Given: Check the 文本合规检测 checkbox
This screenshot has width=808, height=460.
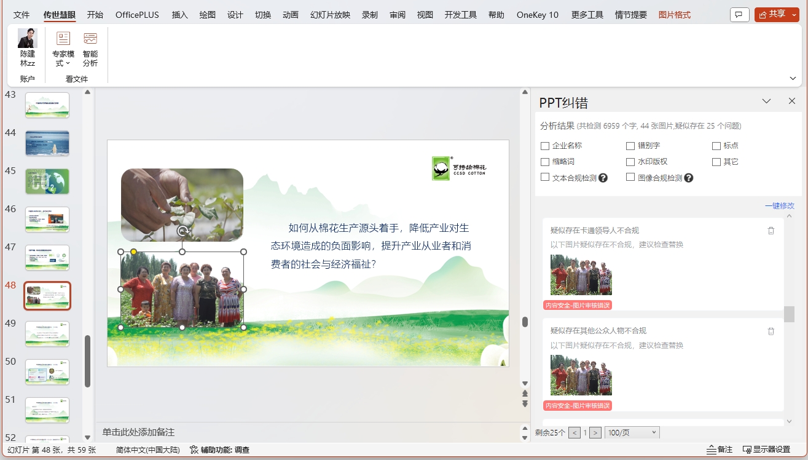Looking at the screenshot, I should pos(545,177).
